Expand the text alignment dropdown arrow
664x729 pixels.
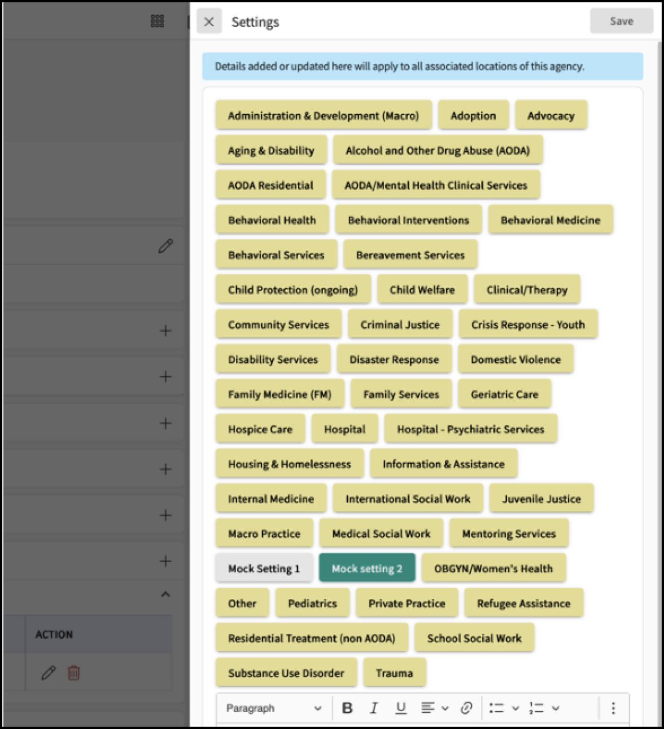pyautogui.click(x=445, y=708)
